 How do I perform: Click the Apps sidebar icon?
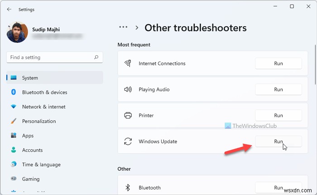coord(14,136)
